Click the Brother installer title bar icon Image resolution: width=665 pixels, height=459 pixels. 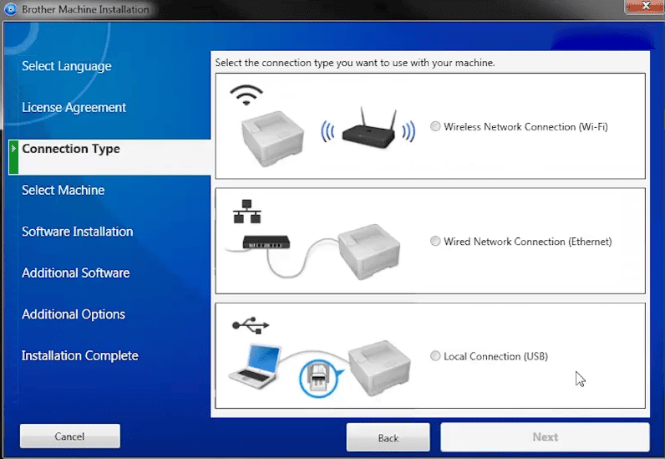coord(10,9)
